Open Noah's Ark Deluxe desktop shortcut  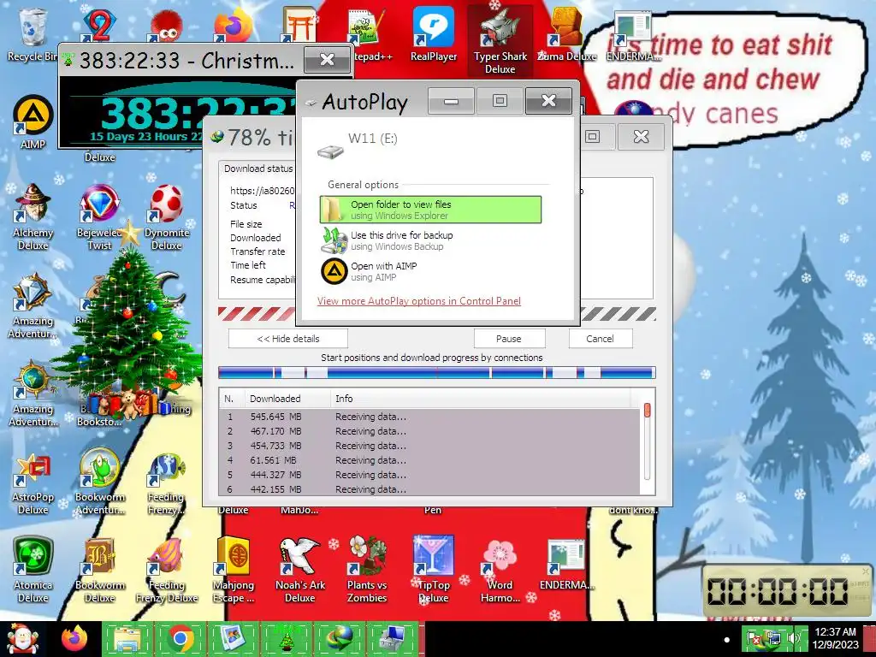point(300,570)
